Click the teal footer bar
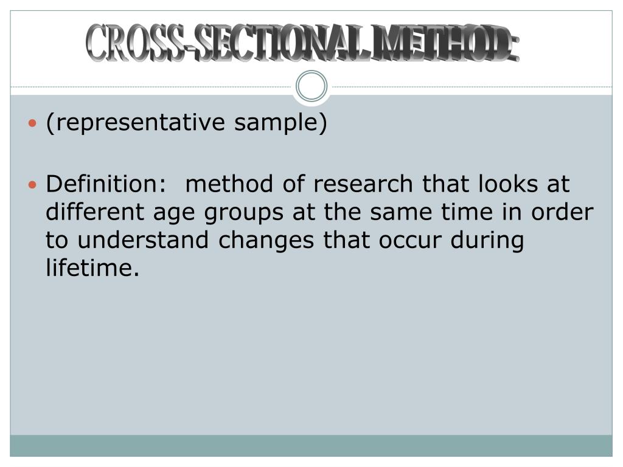This screenshot has height=467, width=623. (x=311, y=446)
